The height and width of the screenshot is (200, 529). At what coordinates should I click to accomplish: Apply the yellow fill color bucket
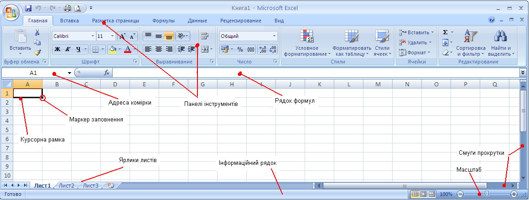click(x=114, y=49)
